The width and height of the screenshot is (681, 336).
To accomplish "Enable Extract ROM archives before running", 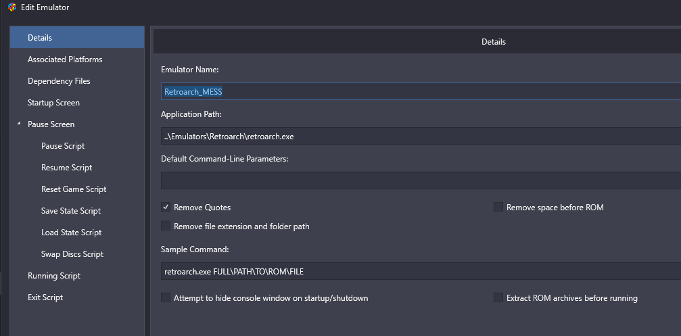I will click(x=498, y=297).
